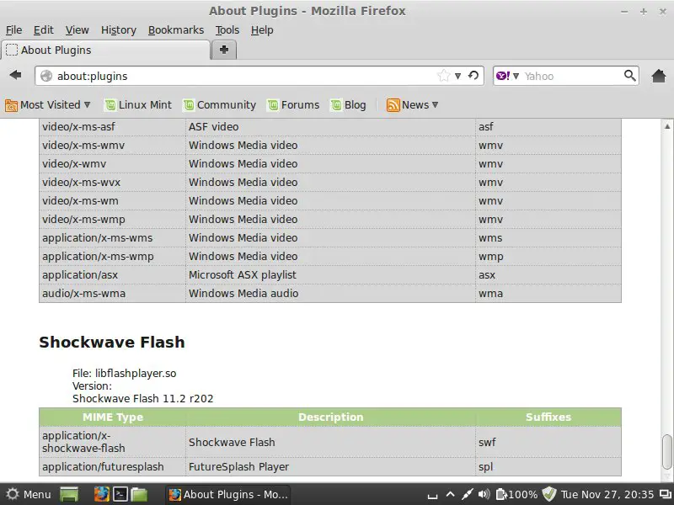Click the Linux Mint bookmark icon
Viewport: 674px width, 505px height.
[x=110, y=104]
